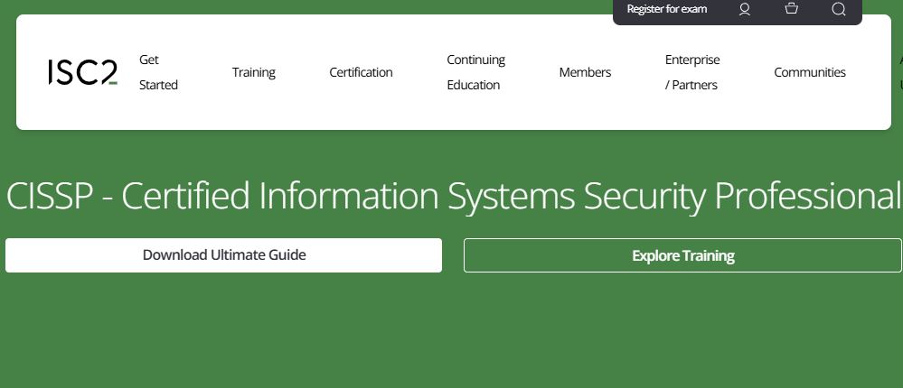Open the Communities menu
The image size is (903, 388).
pos(810,72)
